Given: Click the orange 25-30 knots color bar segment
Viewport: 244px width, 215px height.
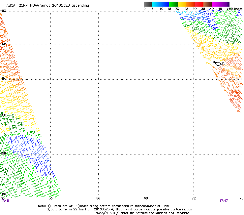Looking at the screenshot, I should 191,4.
